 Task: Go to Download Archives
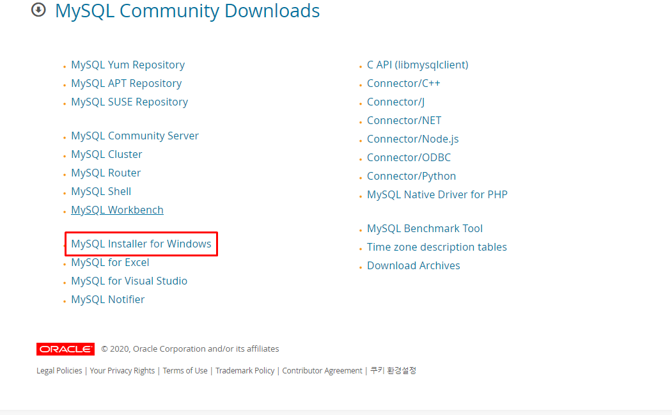click(x=414, y=265)
